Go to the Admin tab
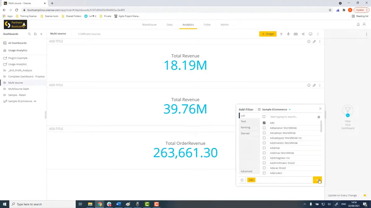 [225, 25]
